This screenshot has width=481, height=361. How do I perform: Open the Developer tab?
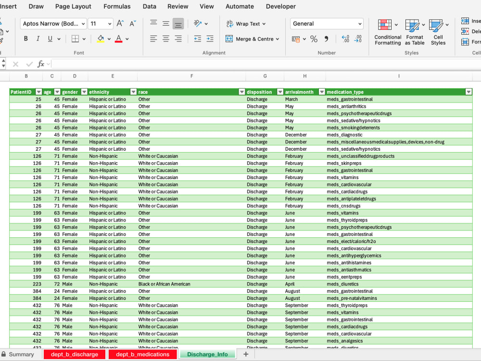pos(281,6)
